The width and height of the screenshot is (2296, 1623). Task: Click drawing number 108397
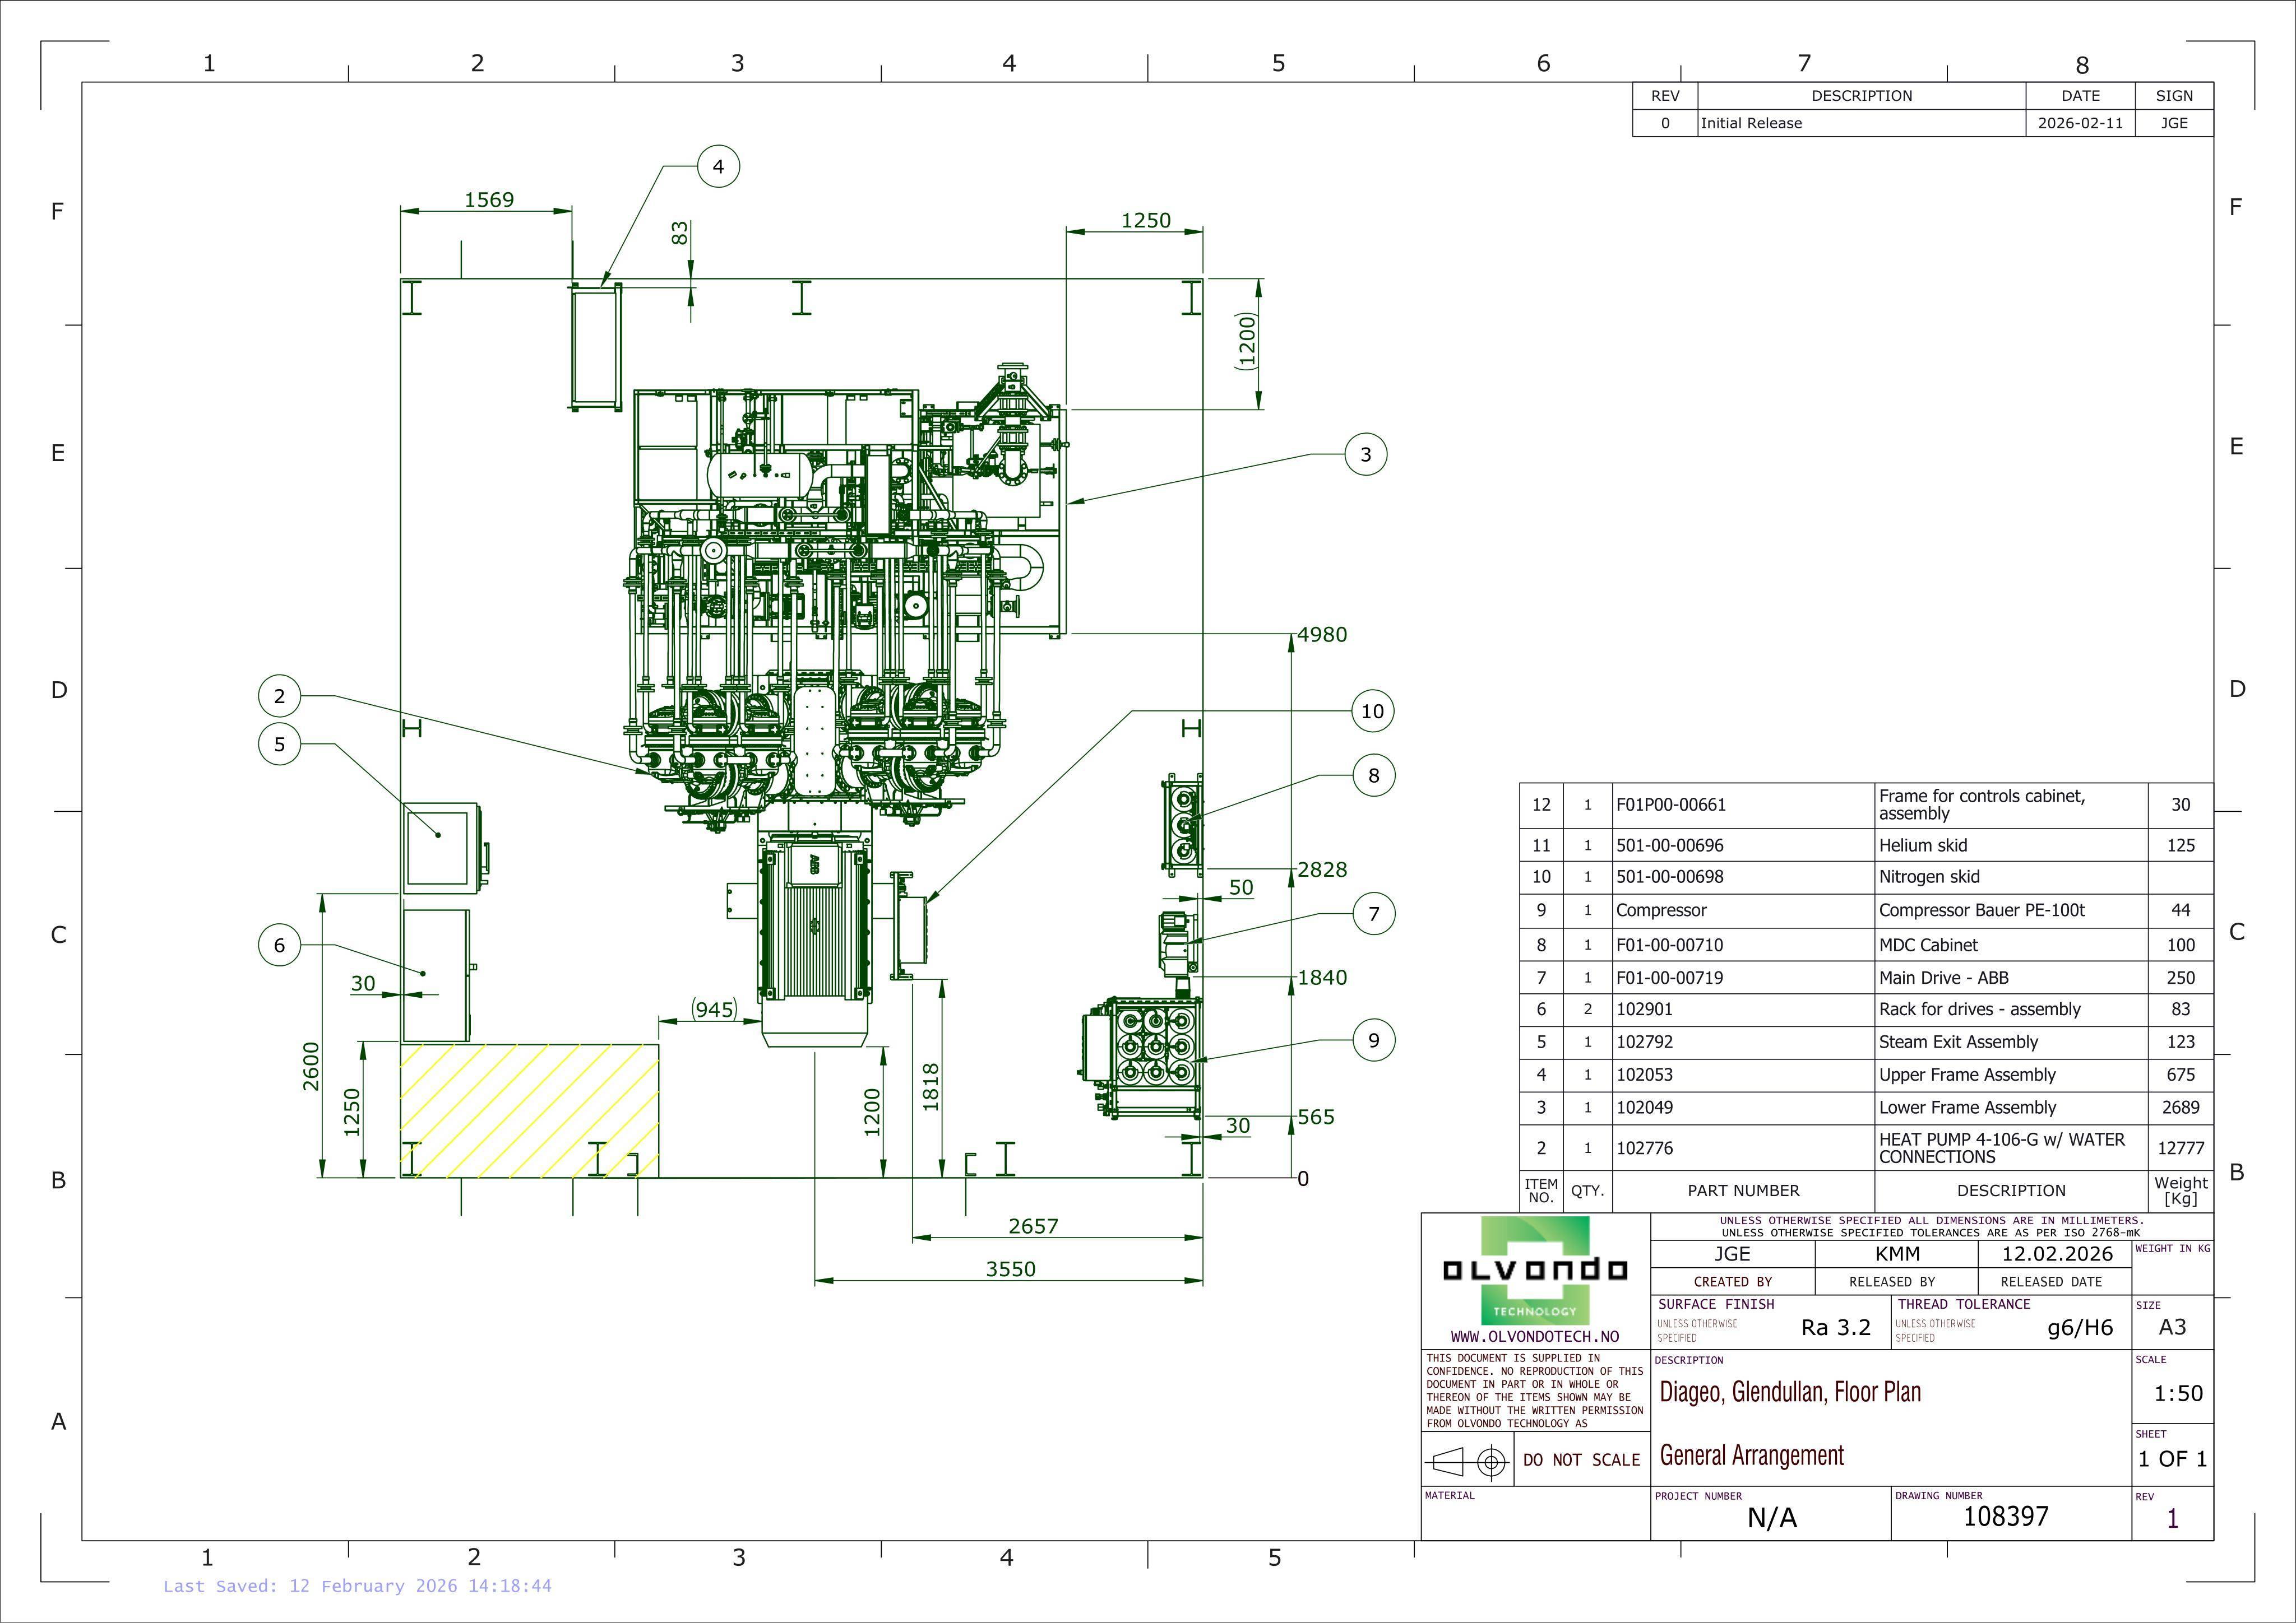pos(2006,1517)
